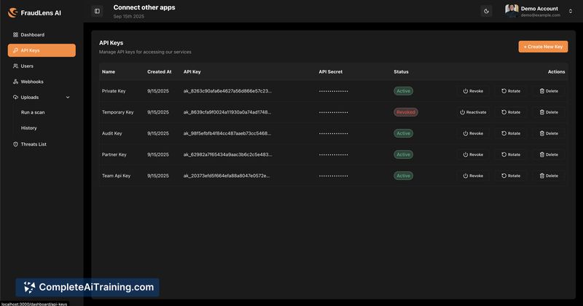Click the masked secret for Temporary Key
The image size is (583, 306).
coord(334,112)
